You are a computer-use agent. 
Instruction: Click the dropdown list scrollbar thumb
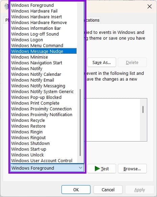80,123
